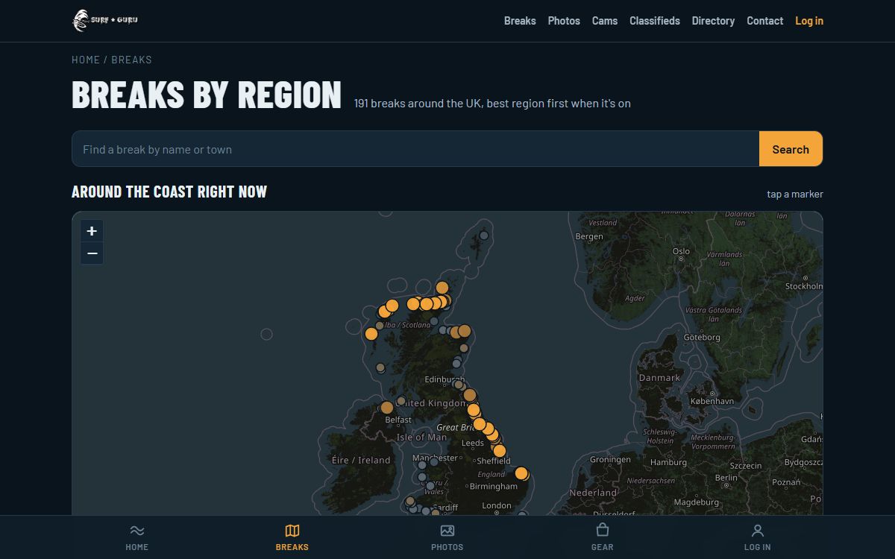Screen dimensions: 895x559
Task: Zoom in the map with plus button
Action: [92, 231]
